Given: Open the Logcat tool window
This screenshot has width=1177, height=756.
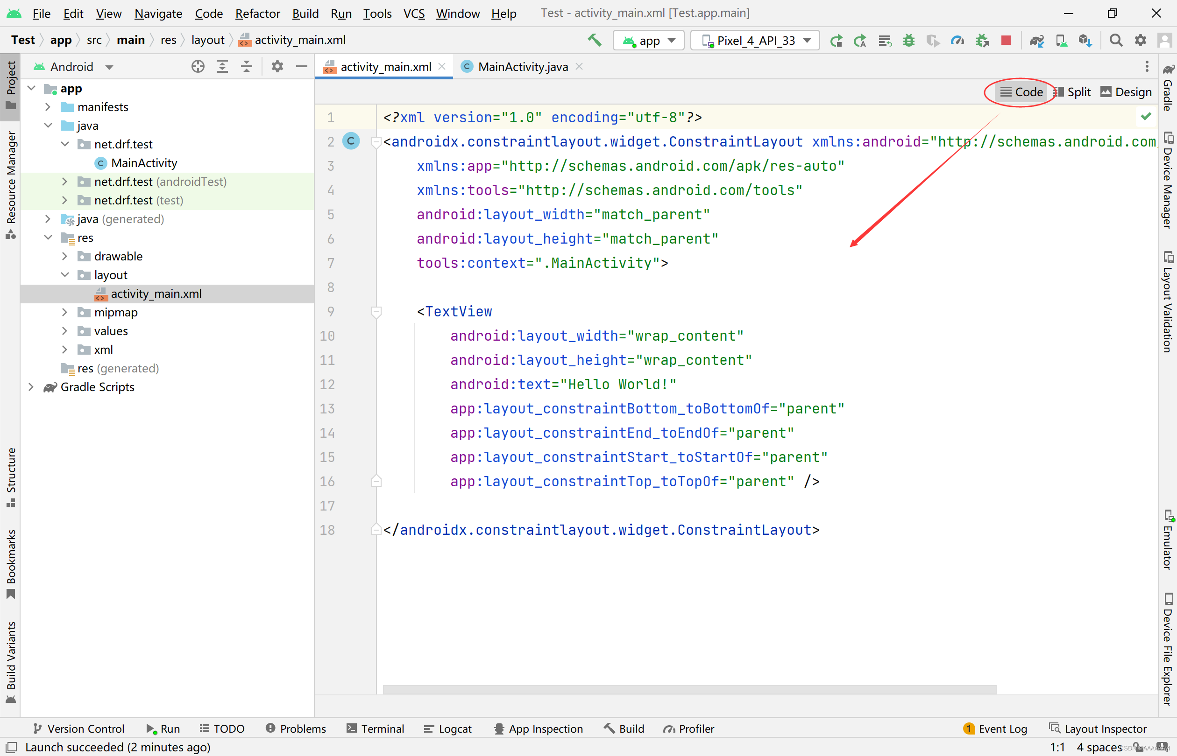Looking at the screenshot, I should coord(447,728).
